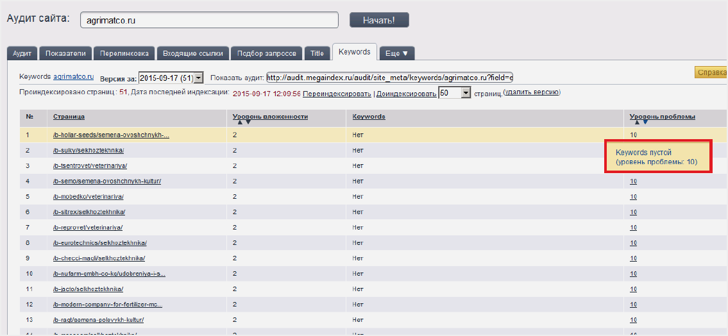
Task: Expand the Еще tab menu
Action: 397,53
